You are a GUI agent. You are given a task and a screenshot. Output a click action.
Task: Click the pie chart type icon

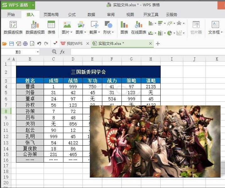(x=170, y=33)
